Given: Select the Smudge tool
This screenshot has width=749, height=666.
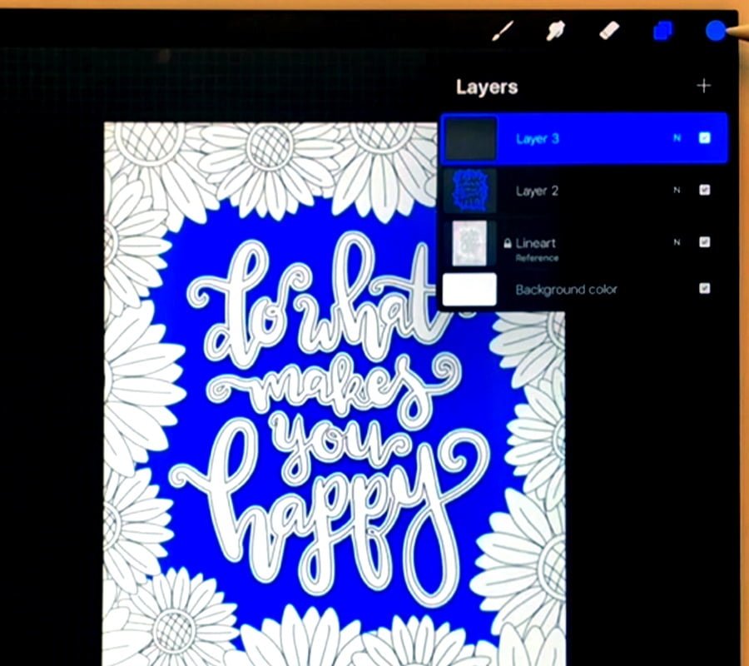Looking at the screenshot, I should [556, 31].
